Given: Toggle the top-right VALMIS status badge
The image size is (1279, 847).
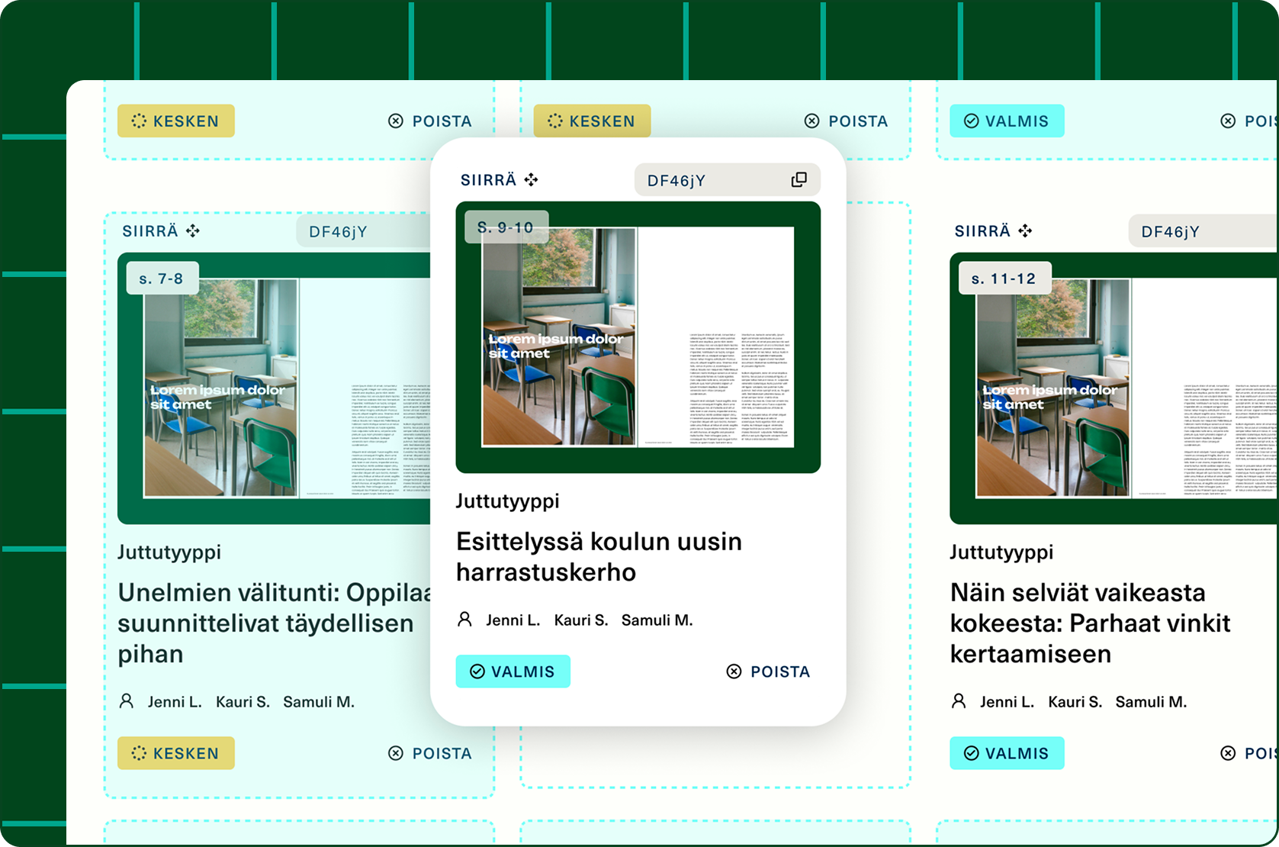Looking at the screenshot, I should 1007,121.
